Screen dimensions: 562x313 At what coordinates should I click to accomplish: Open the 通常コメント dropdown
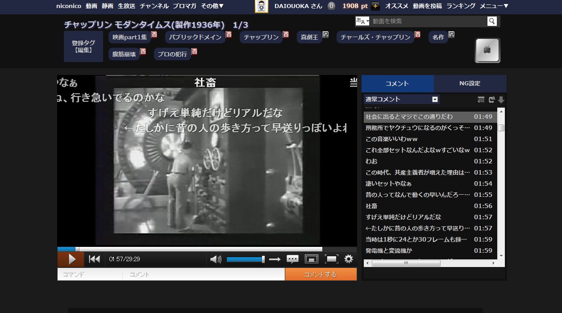coord(402,99)
